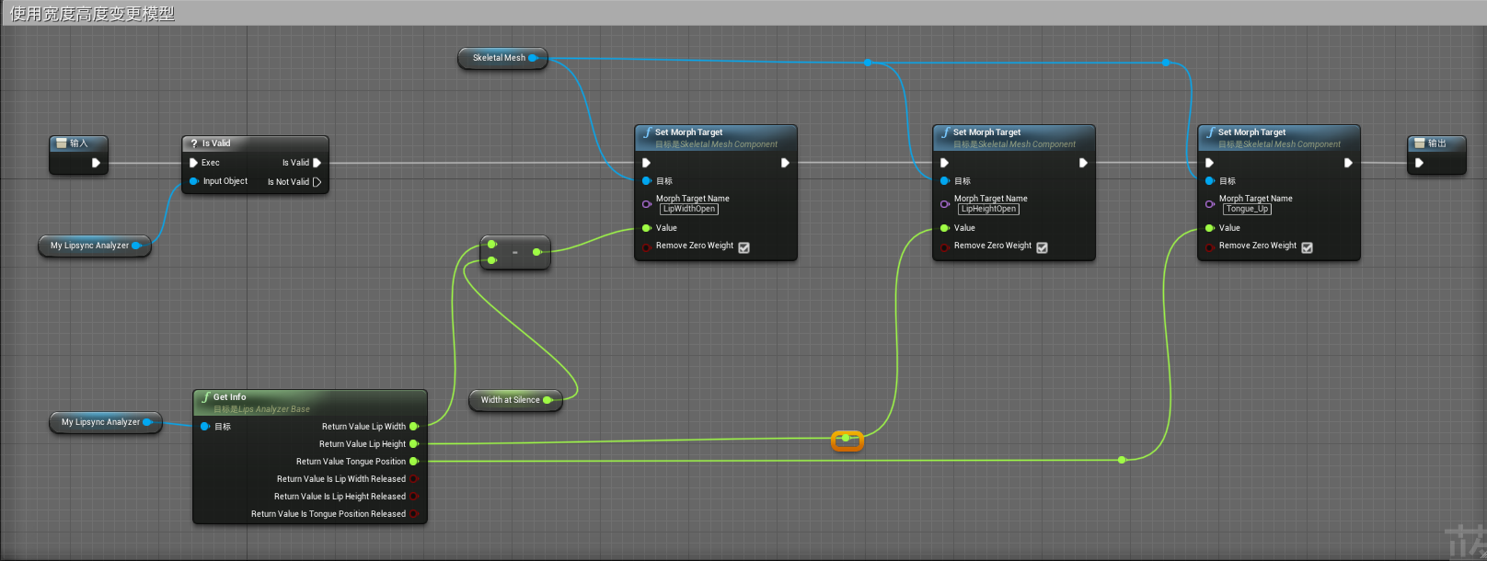
Task: Click the 输入 node's exec output pin
Action: (96, 163)
